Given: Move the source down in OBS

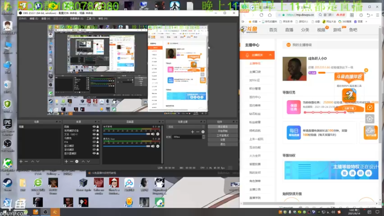Looking at the screenshot, I should pos(88,161).
